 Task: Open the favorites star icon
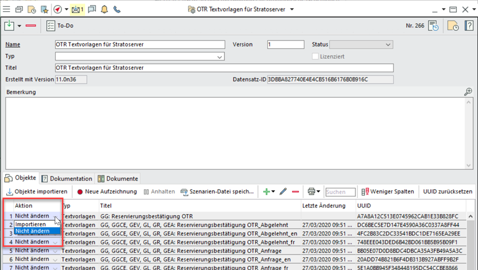click(x=44, y=10)
